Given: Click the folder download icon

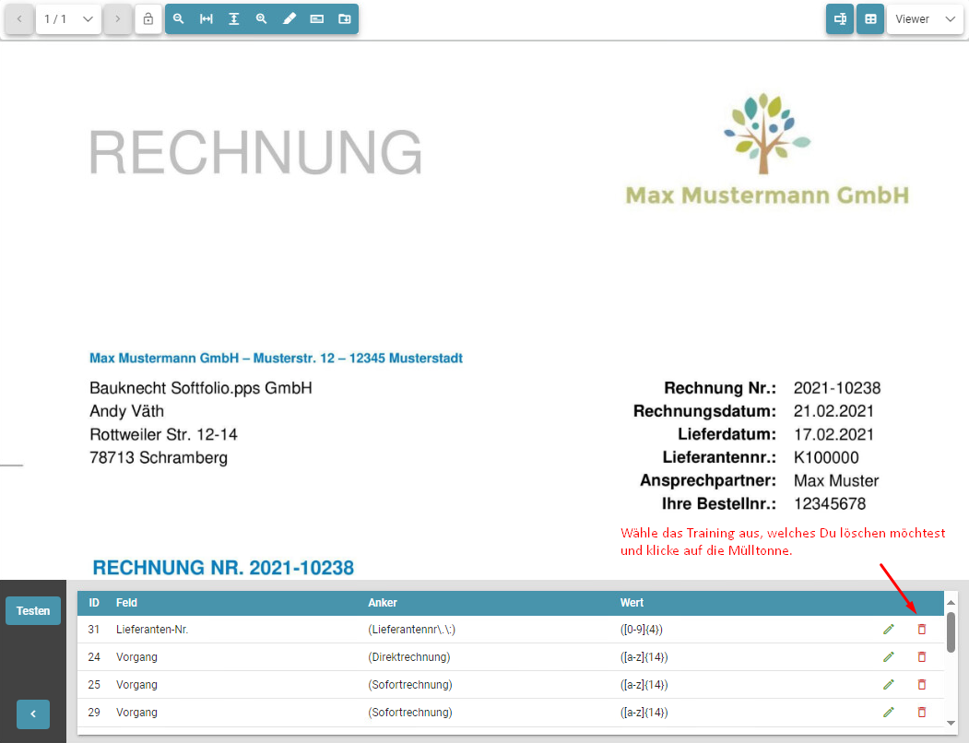Looking at the screenshot, I should [x=345, y=19].
